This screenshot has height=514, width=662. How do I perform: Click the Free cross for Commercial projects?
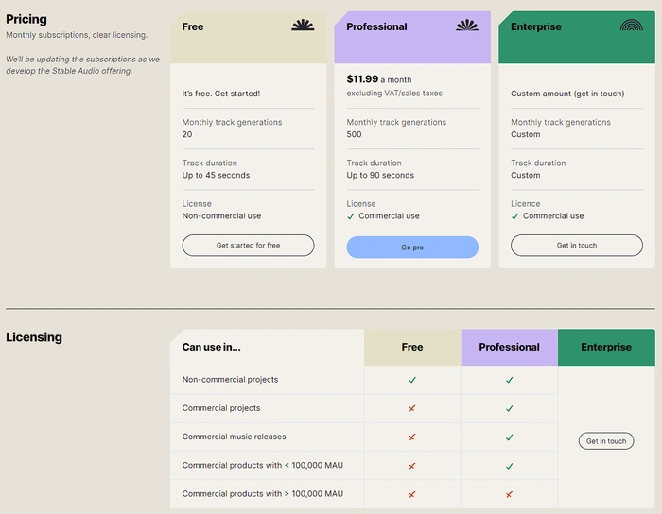(412, 408)
